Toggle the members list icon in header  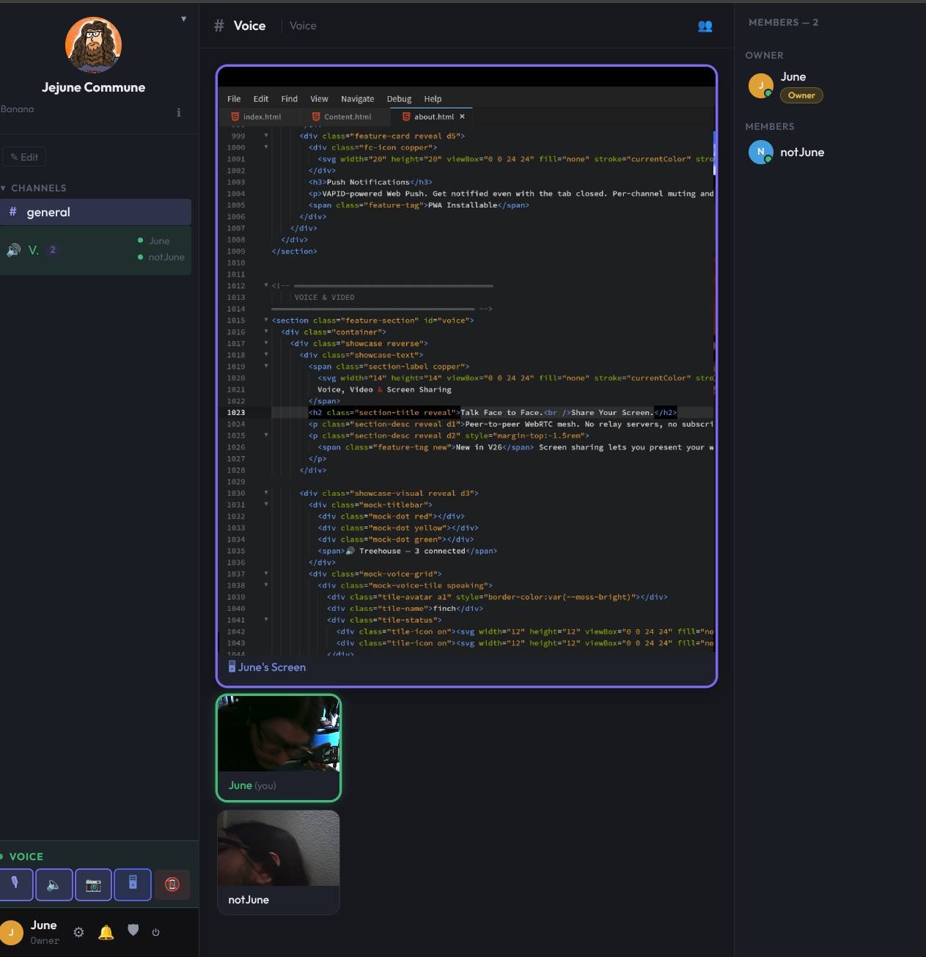tap(705, 26)
